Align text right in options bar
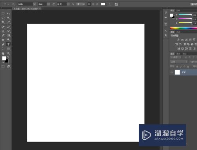 [x=97, y=4]
